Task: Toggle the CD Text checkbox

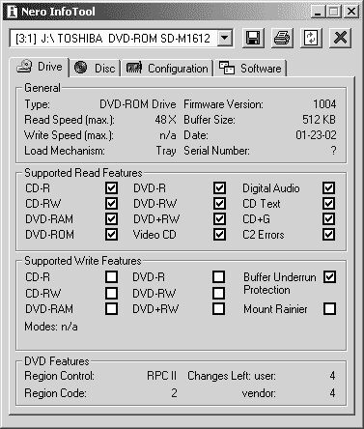Action: click(x=328, y=204)
